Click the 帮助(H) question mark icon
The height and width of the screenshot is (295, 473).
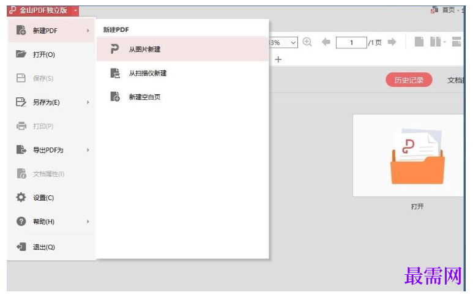coord(21,222)
